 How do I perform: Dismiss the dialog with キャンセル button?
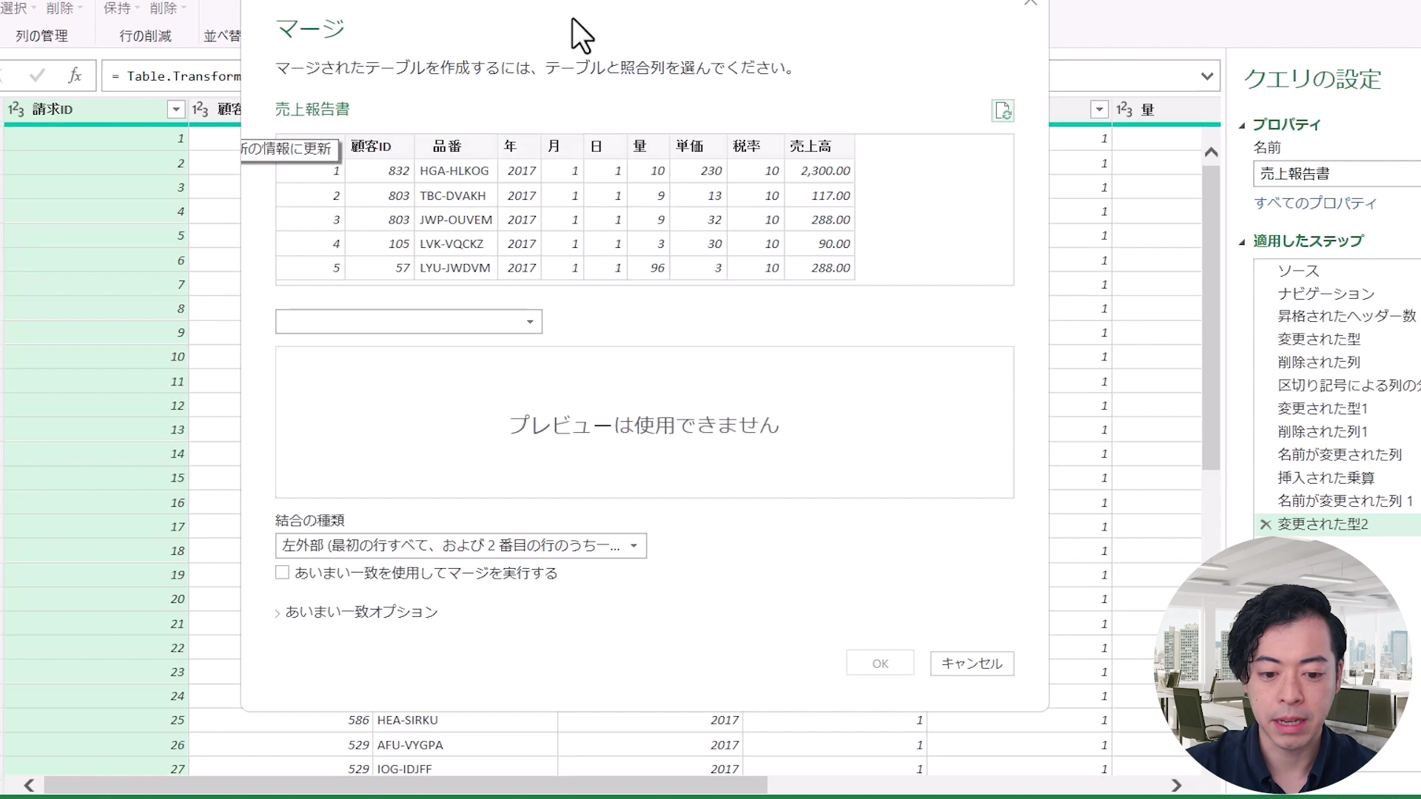(971, 663)
